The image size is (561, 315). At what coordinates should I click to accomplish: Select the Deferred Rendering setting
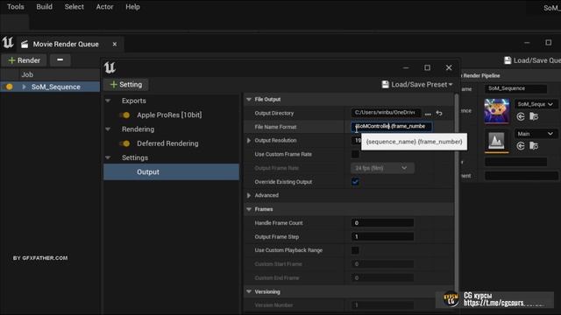(167, 143)
